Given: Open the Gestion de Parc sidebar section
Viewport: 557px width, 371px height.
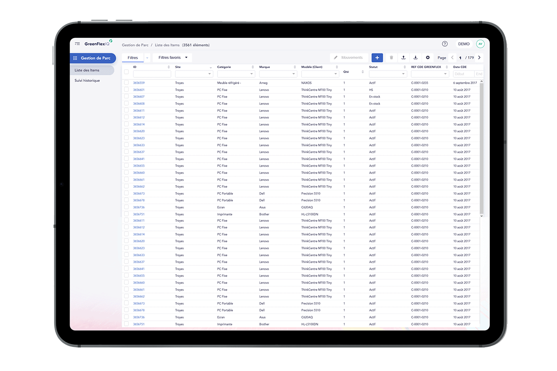Looking at the screenshot, I should (x=93, y=58).
